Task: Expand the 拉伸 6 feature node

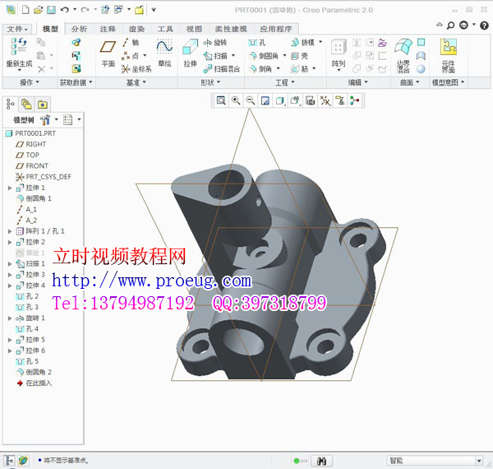Action: pos(10,351)
